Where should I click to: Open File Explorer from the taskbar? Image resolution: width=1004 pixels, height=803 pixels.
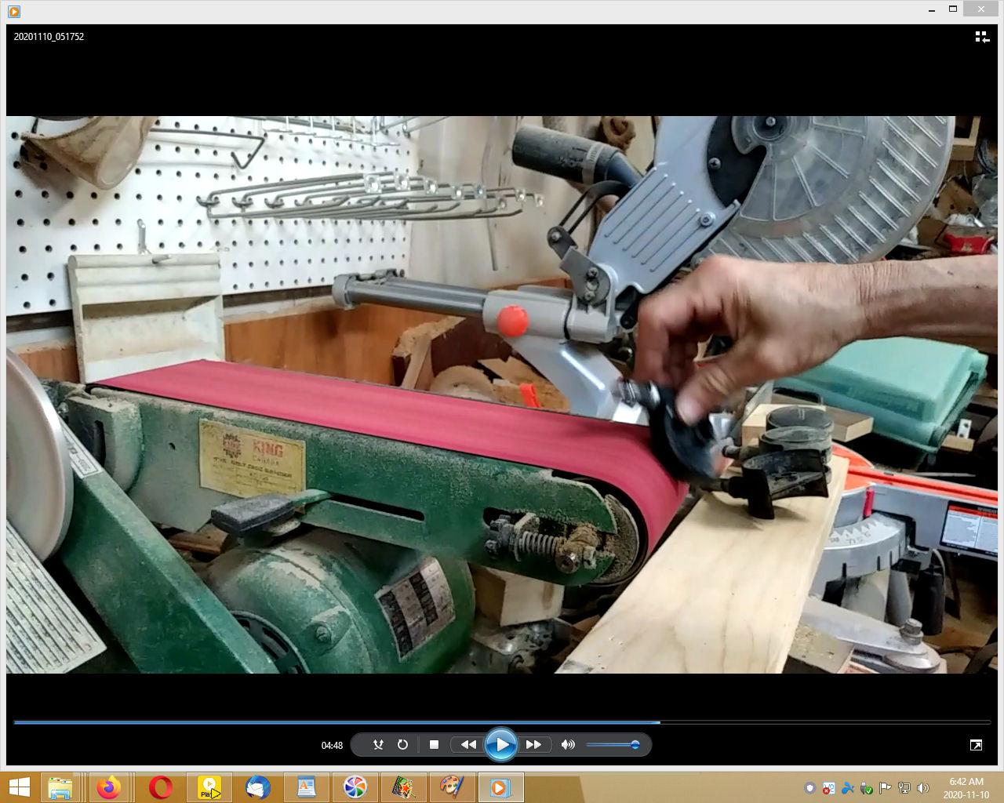click(x=60, y=787)
